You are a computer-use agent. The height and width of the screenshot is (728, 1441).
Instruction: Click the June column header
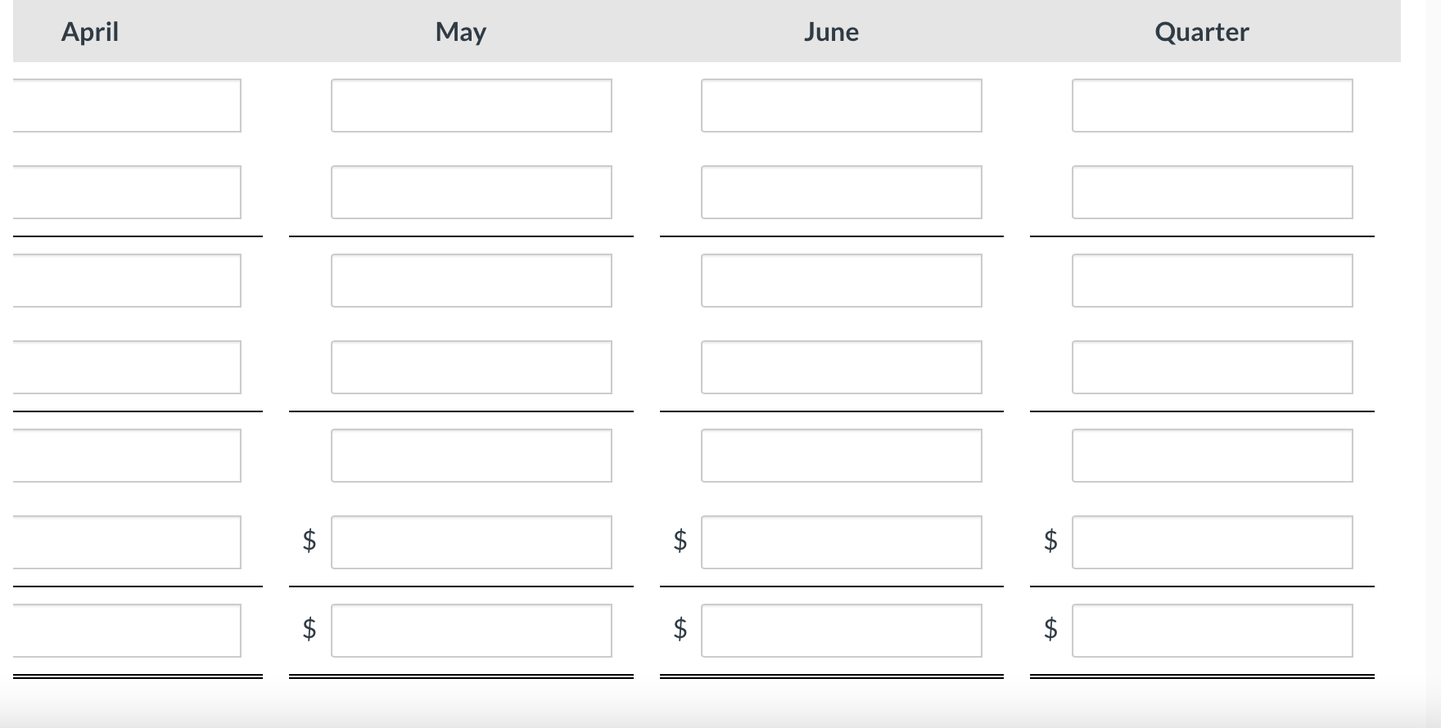click(x=831, y=32)
